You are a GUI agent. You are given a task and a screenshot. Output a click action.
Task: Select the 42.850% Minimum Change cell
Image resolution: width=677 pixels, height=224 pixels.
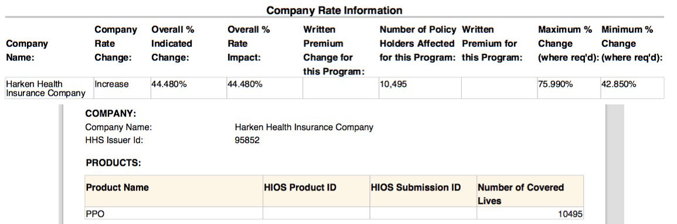[632, 88]
